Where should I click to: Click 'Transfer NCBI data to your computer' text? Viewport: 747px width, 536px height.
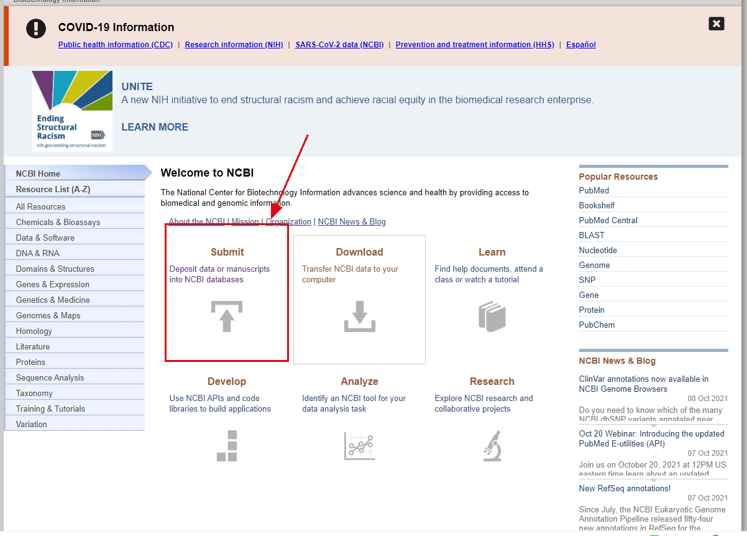point(351,274)
